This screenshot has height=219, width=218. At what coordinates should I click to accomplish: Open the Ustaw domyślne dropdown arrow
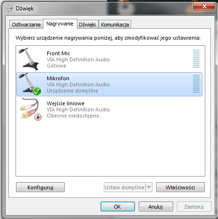pos(149,187)
